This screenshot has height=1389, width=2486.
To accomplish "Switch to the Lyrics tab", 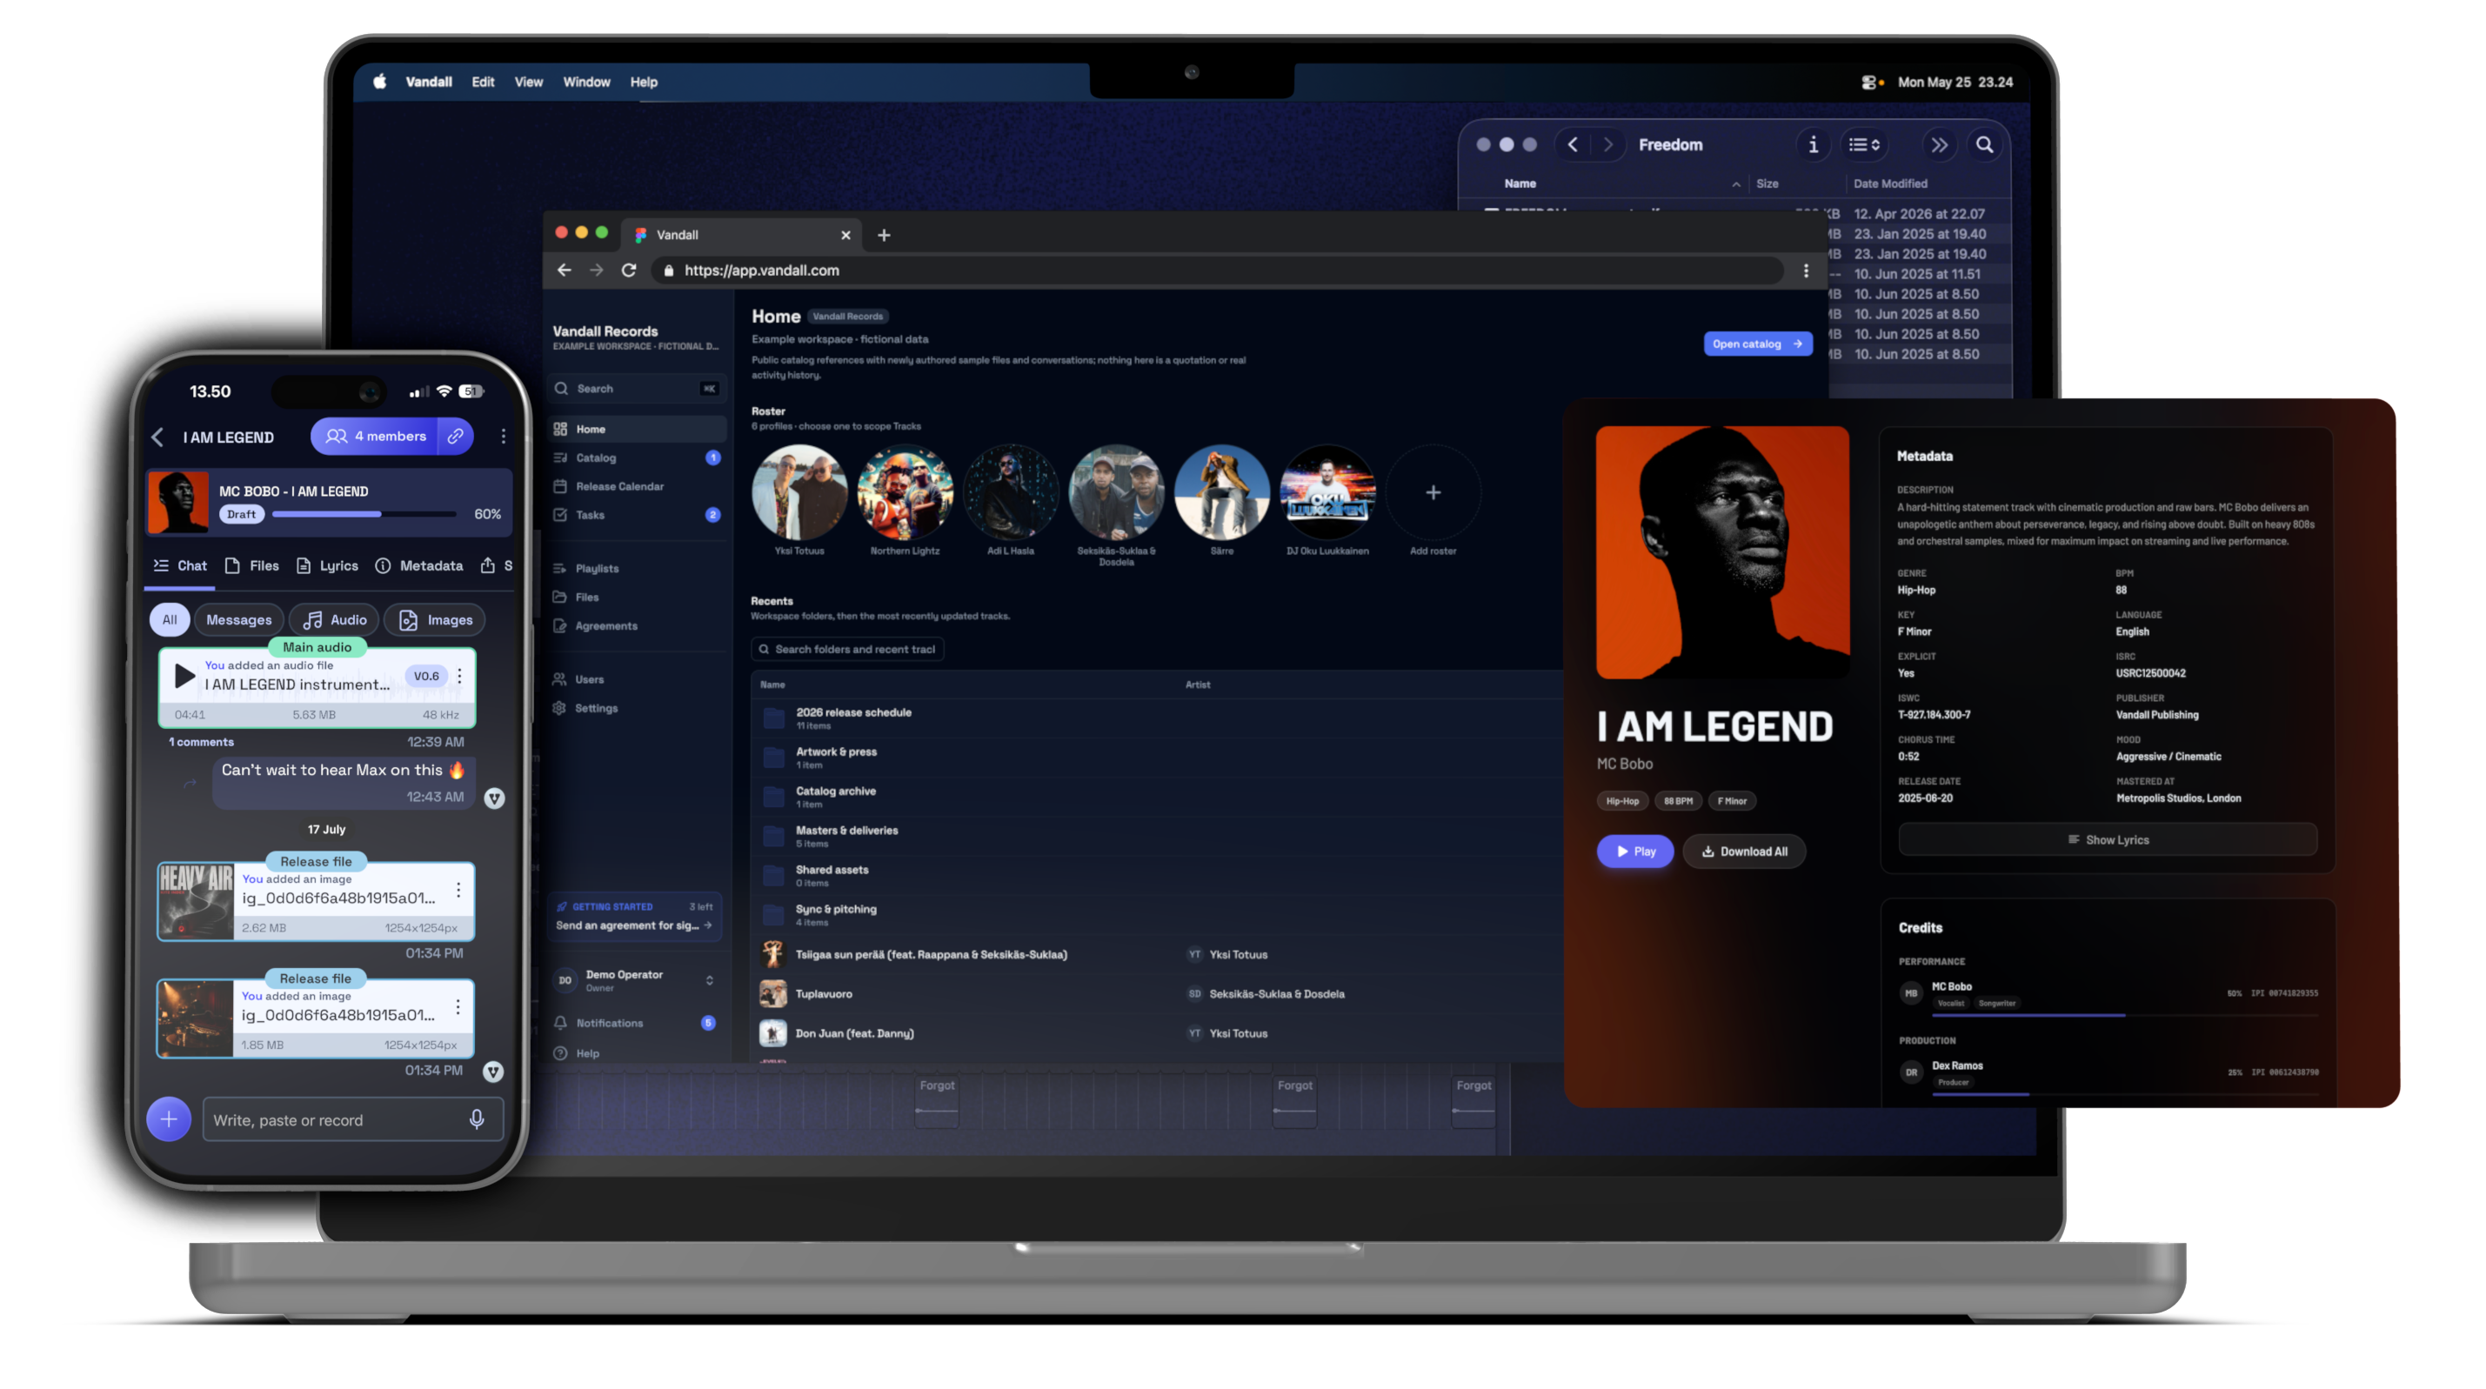I will [x=327, y=565].
